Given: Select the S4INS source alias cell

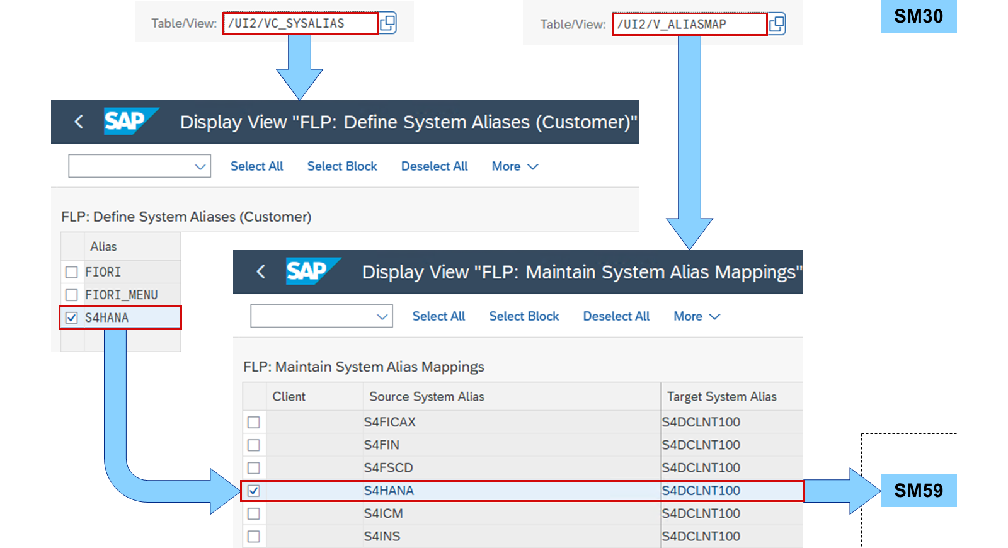Looking at the screenshot, I should [512, 537].
